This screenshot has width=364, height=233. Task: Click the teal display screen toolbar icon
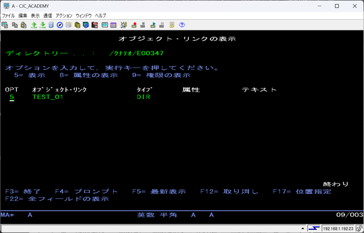(x=105, y=25)
